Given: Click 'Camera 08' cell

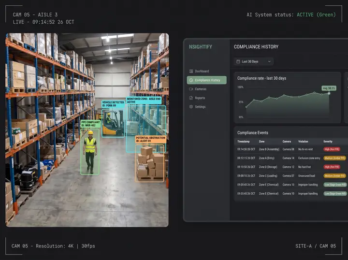Looking at the screenshot, I should click(288, 149).
